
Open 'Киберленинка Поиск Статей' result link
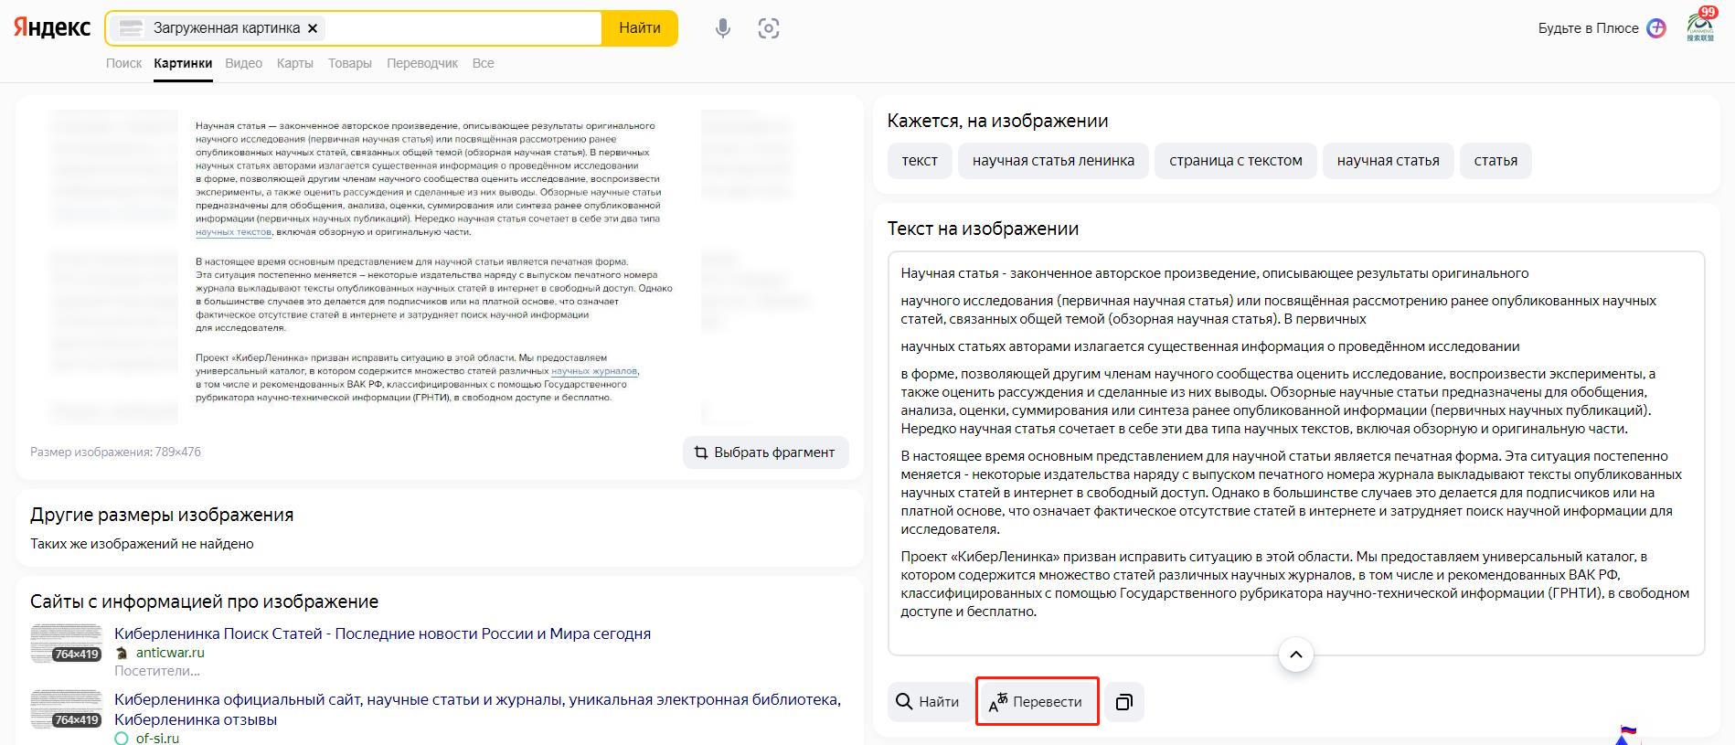(x=382, y=633)
